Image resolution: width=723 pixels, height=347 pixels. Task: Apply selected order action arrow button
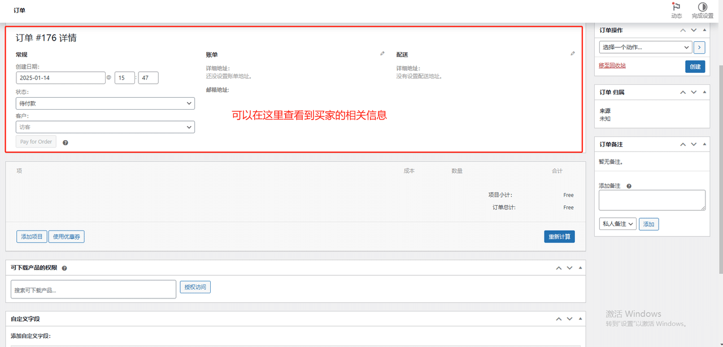[x=699, y=47]
